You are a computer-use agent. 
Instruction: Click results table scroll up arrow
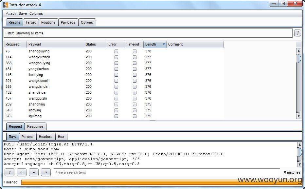[x=298, y=51]
